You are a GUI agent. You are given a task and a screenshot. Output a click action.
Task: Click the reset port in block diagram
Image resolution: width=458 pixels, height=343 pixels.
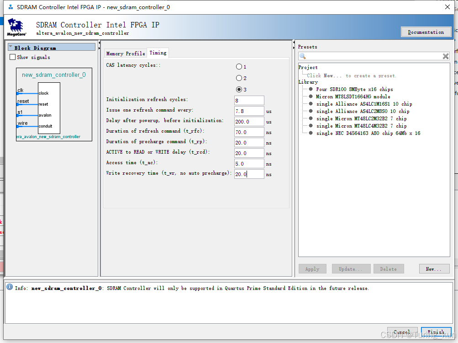[x=23, y=101]
